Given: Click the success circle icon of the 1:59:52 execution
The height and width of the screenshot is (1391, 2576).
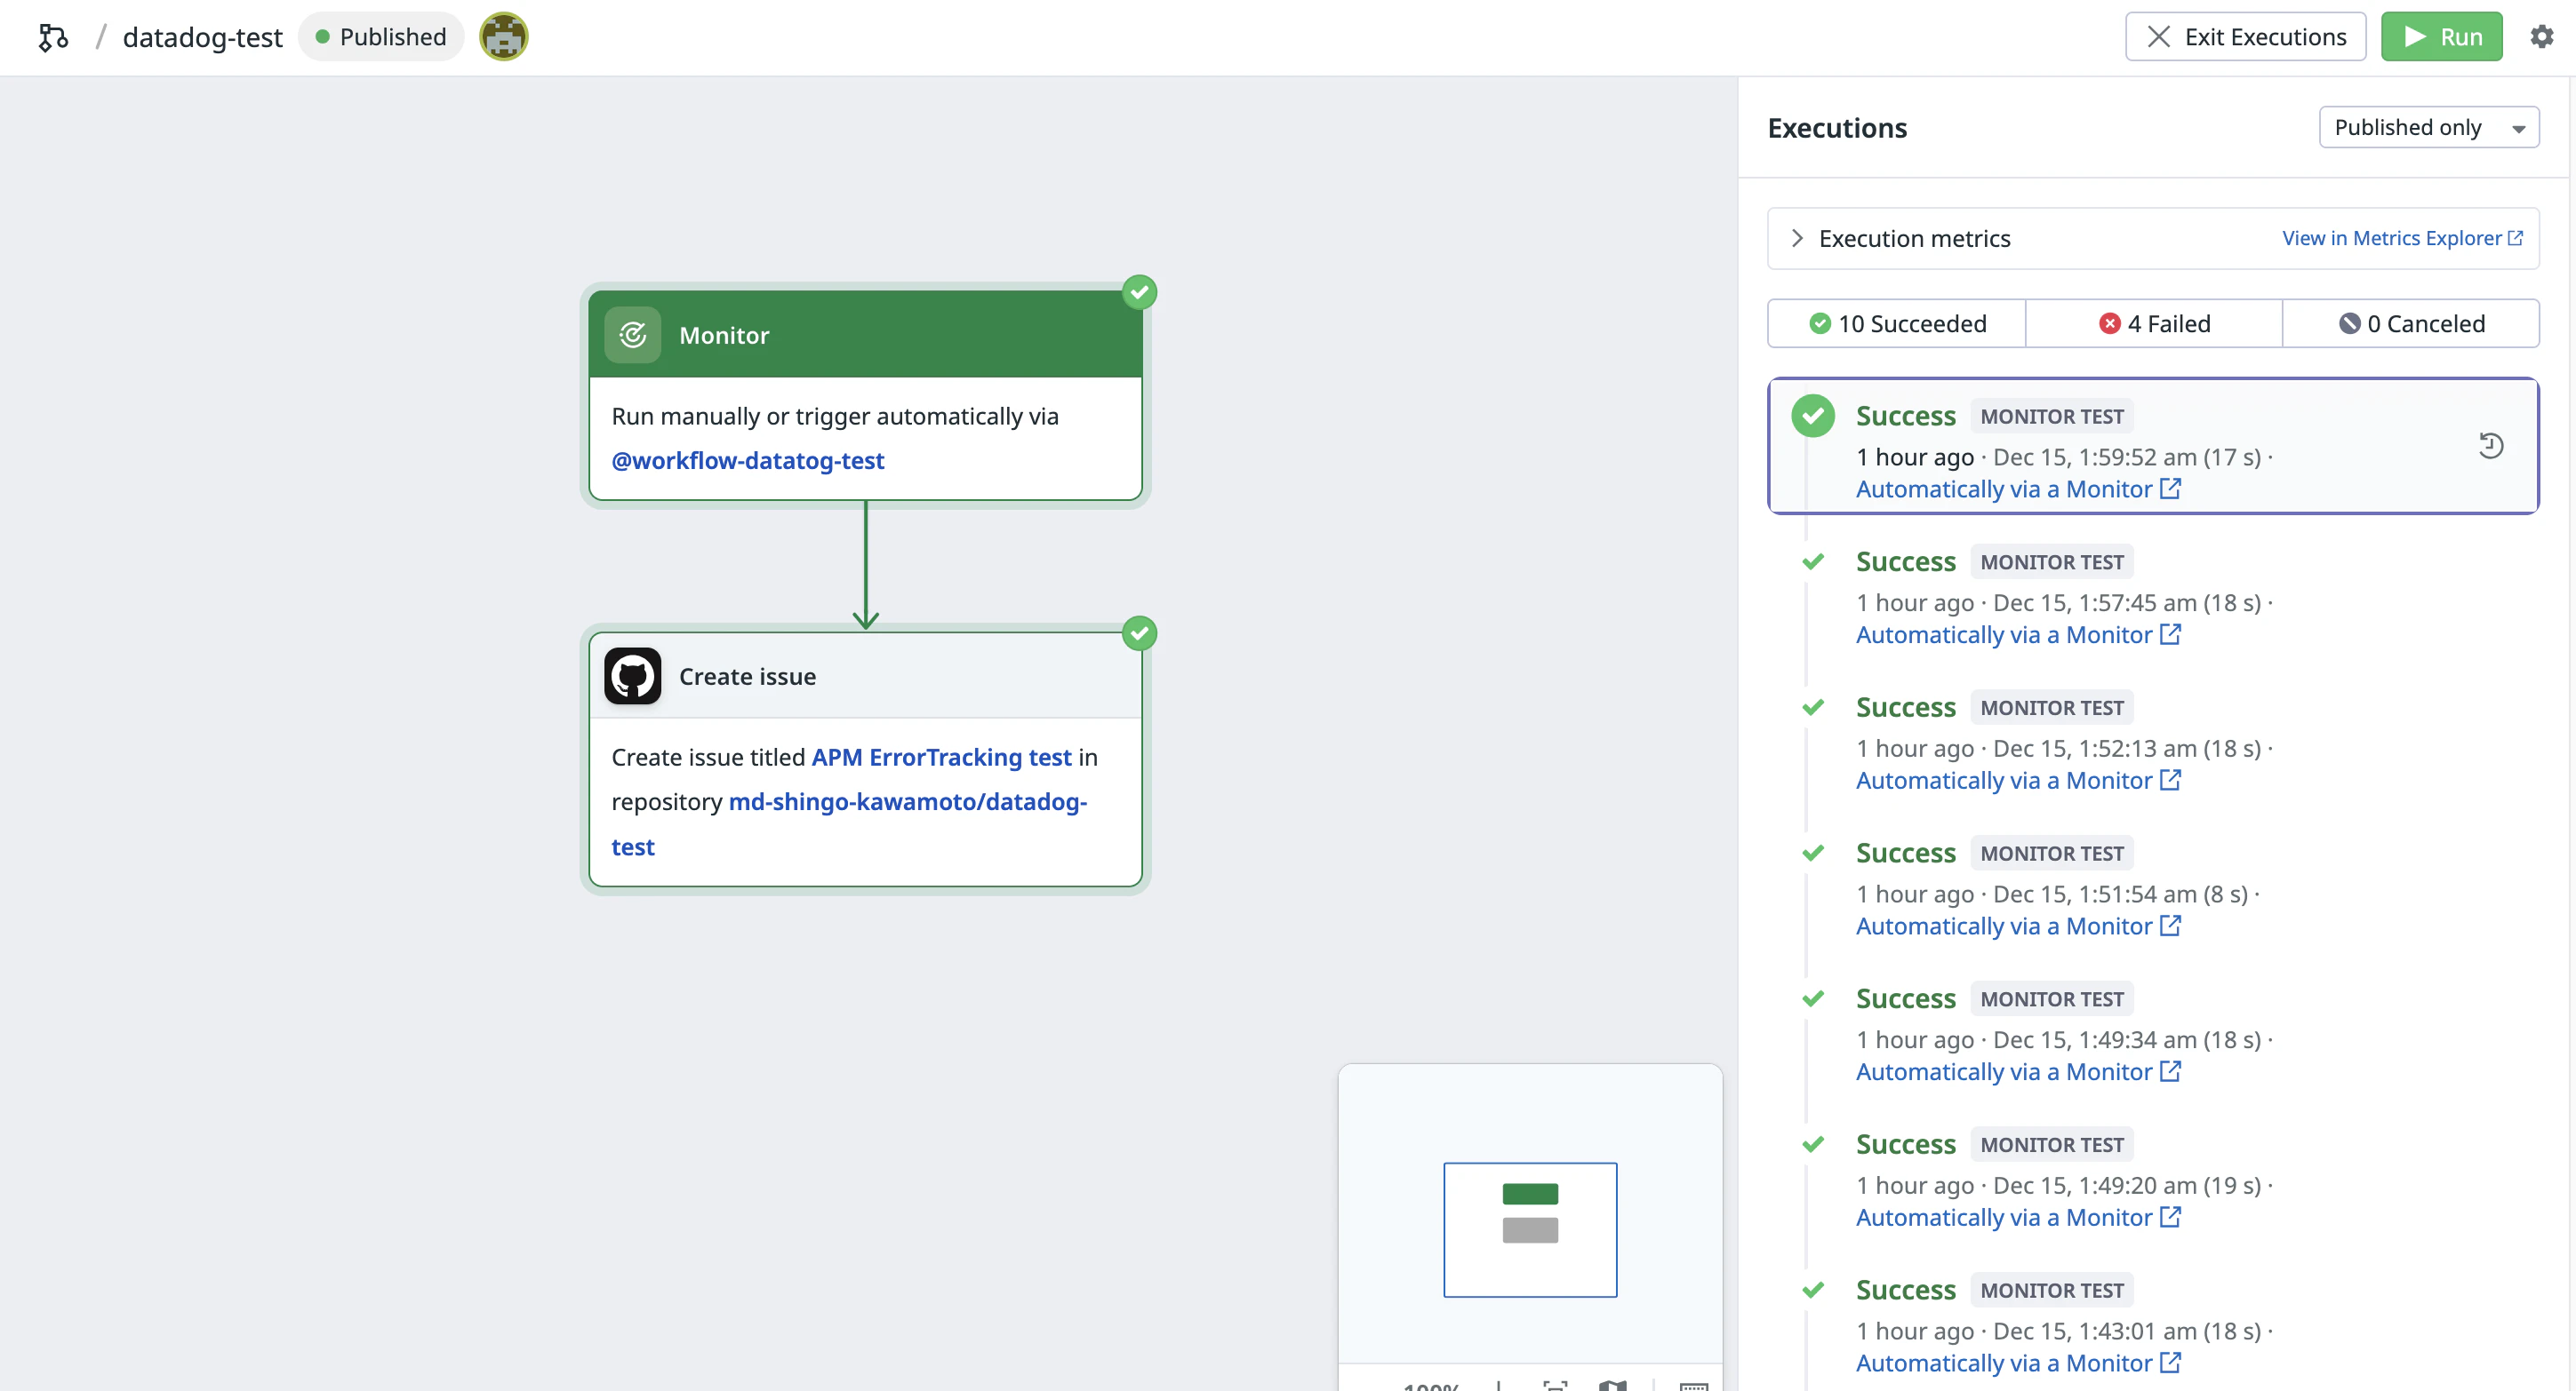Looking at the screenshot, I should pyautogui.click(x=1812, y=416).
